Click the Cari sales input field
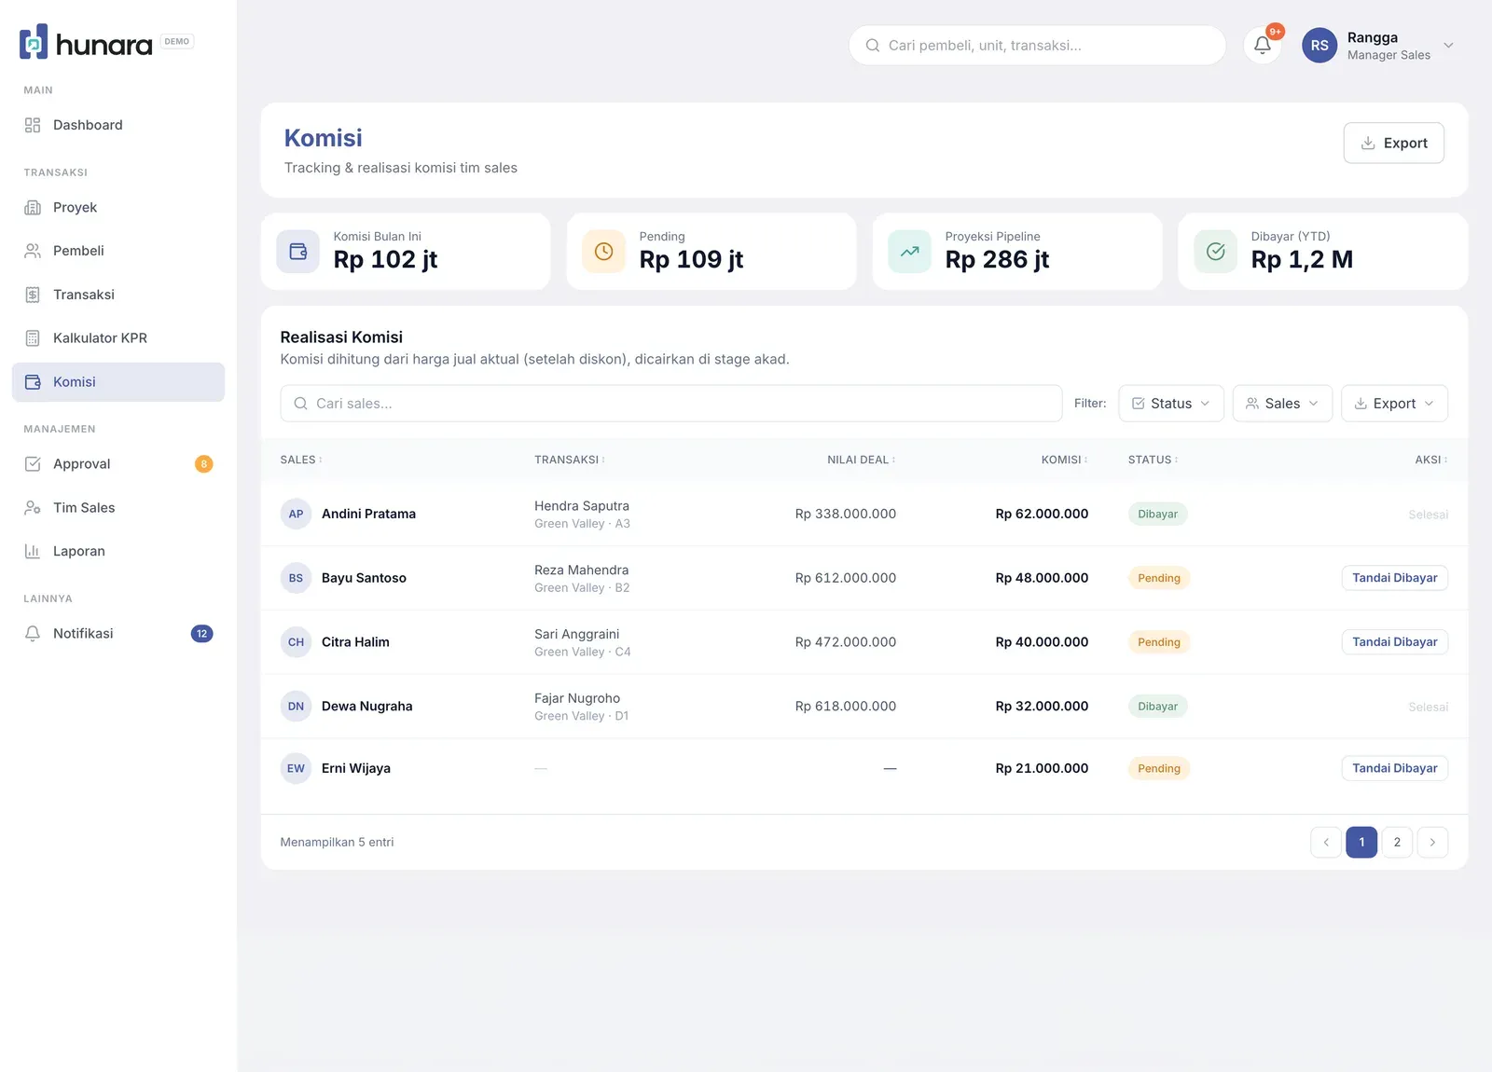The image size is (1492, 1072). 671,404
